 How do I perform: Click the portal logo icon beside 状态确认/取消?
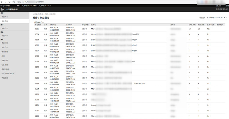point(3,9)
